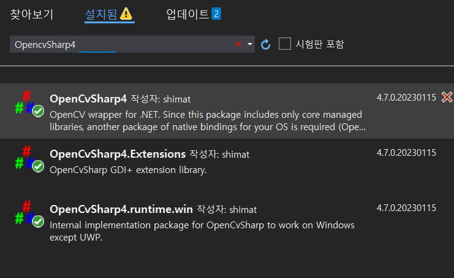
Task: Click the OpenCvSharp4 package icon
Action: (x=29, y=104)
